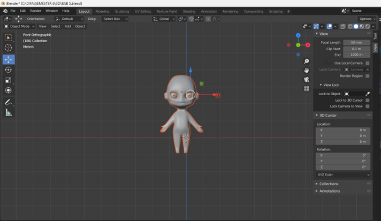The width and height of the screenshot is (381, 221).
Task: Open the Measure tool
Action: click(8, 113)
